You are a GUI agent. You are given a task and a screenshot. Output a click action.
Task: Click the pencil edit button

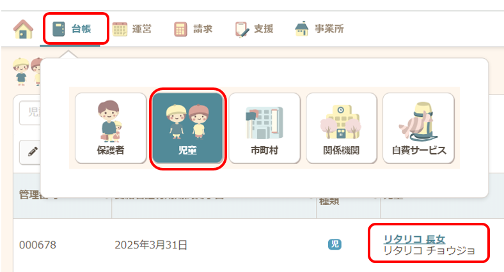pos(30,152)
